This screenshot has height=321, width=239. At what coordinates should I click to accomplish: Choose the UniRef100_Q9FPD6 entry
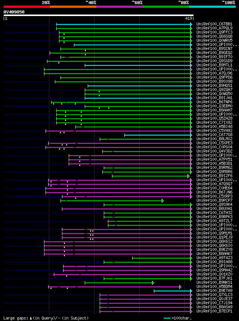tap(214, 78)
